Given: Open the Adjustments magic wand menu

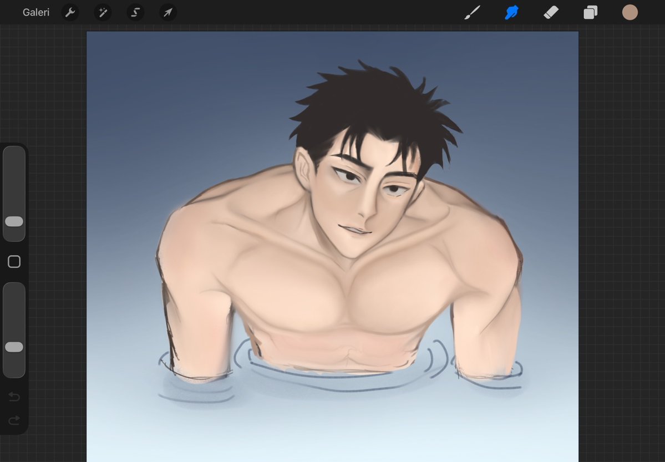Looking at the screenshot, I should pos(103,12).
